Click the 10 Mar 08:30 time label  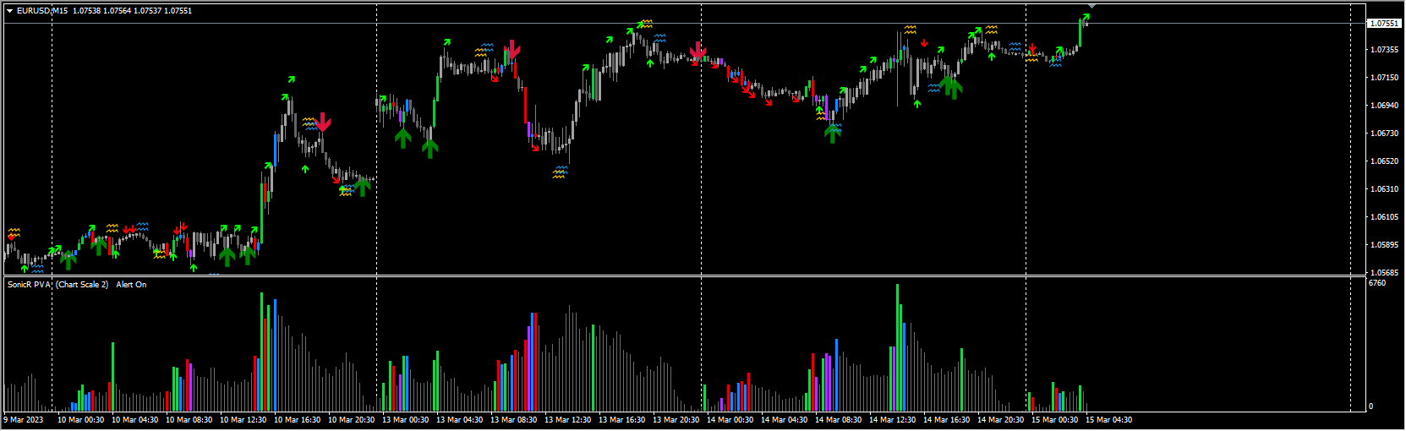coord(189,420)
